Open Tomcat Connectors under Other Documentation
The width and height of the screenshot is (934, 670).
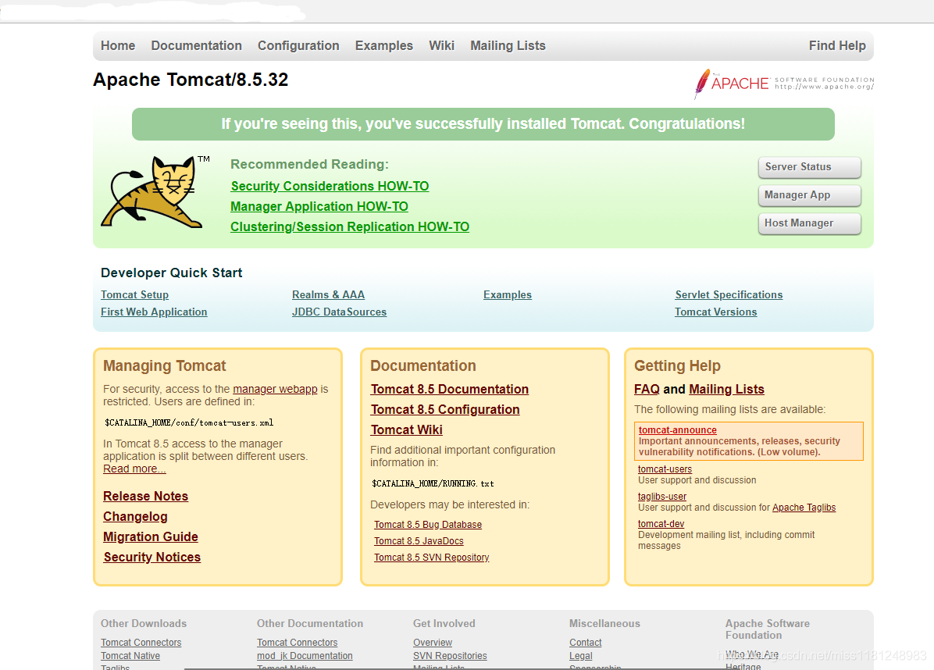[298, 643]
